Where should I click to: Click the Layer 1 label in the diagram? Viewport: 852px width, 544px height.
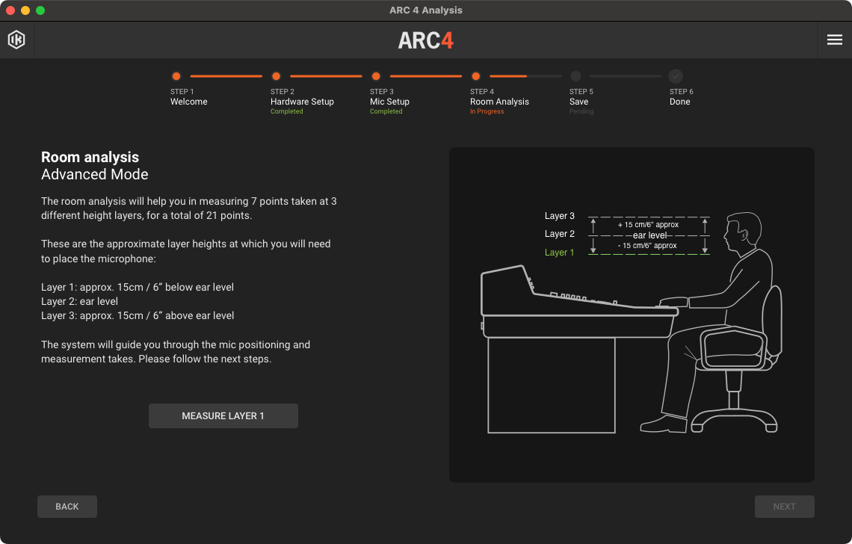click(x=559, y=253)
